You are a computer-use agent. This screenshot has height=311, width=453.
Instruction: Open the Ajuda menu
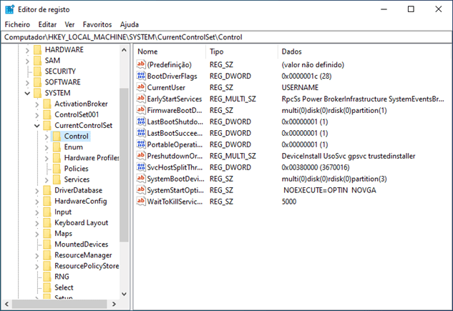coord(130,24)
